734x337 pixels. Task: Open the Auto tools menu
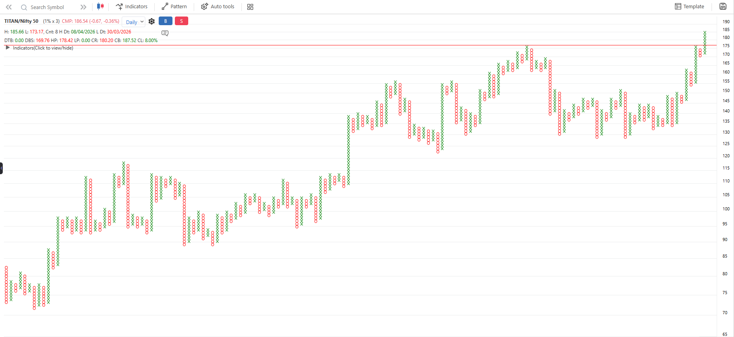point(217,7)
